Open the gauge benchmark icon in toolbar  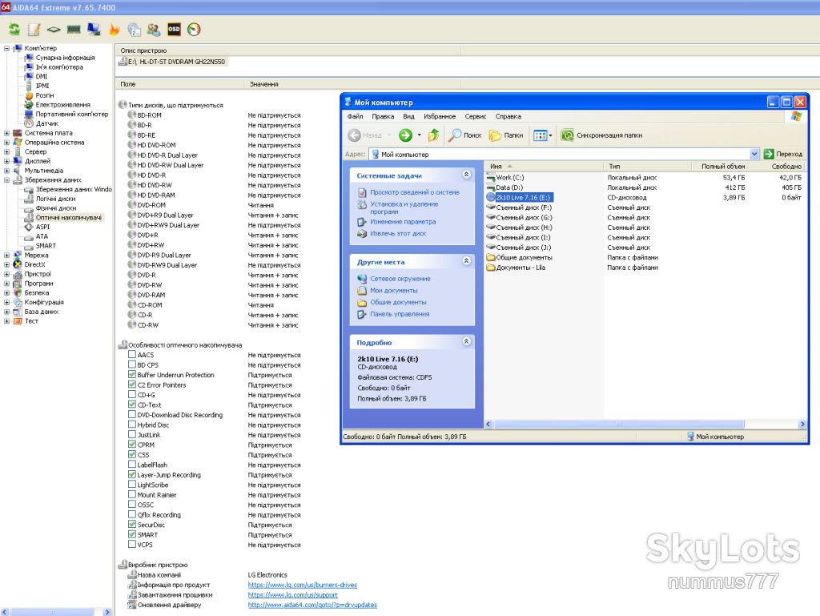pos(194,30)
